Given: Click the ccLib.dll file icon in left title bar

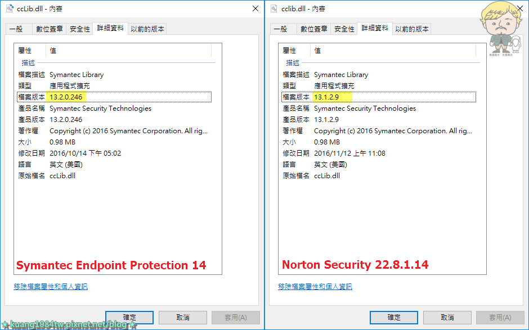Looking at the screenshot, I should click(x=10, y=8).
